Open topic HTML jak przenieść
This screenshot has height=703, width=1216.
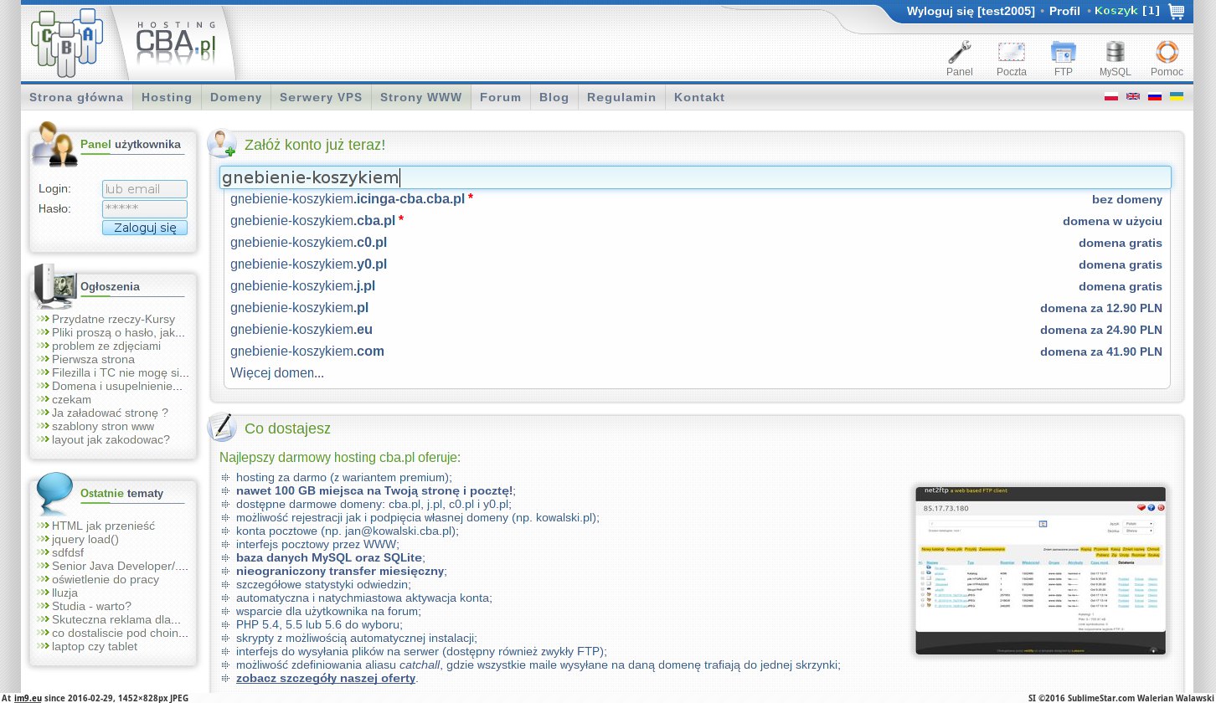(x=103, y=526)
